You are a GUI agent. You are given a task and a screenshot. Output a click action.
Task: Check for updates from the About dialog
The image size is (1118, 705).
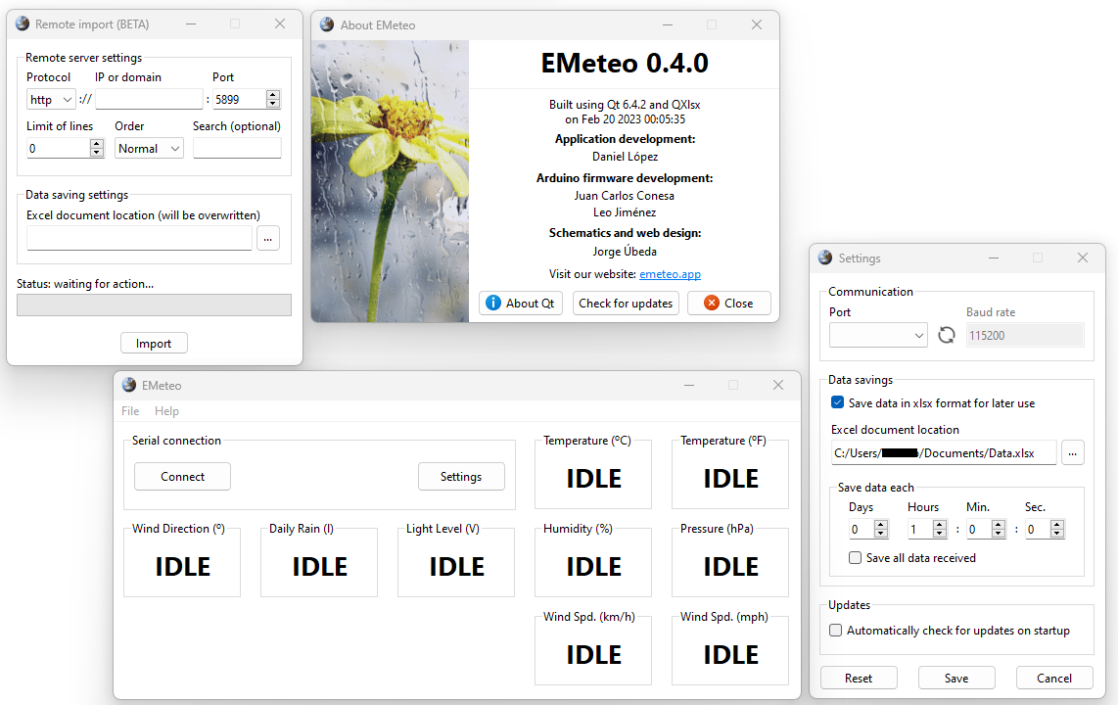[626, 303]
